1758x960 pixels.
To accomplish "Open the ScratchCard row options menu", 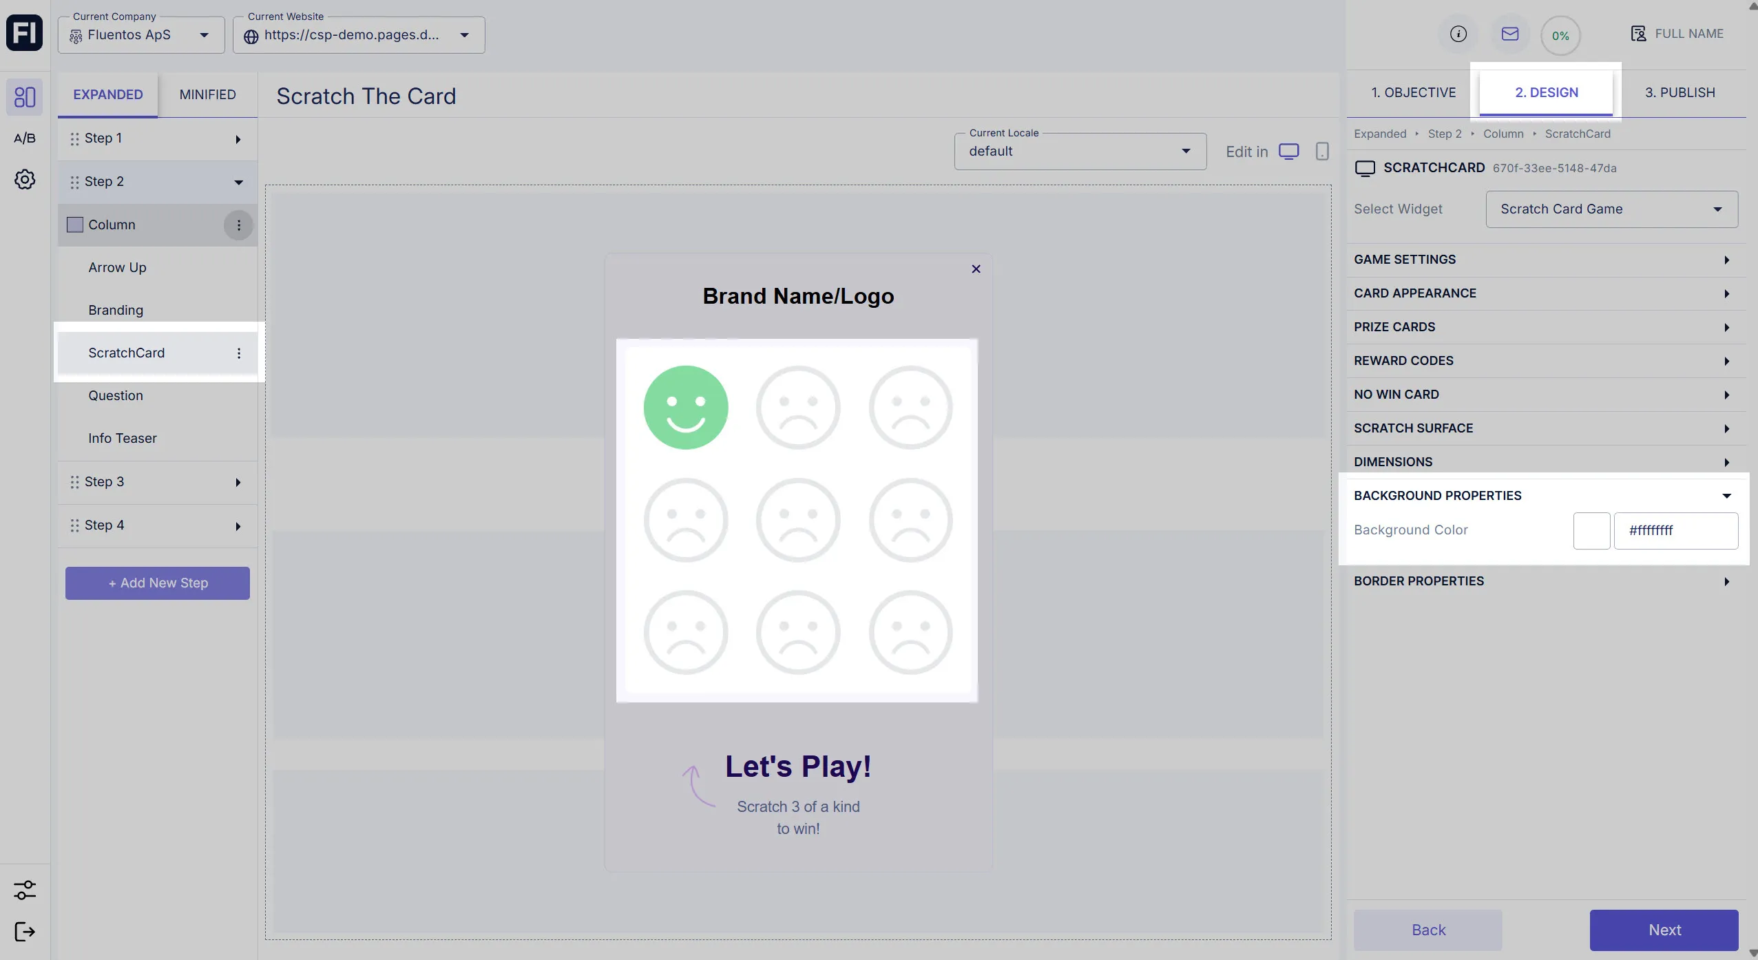I will point(239,353).
